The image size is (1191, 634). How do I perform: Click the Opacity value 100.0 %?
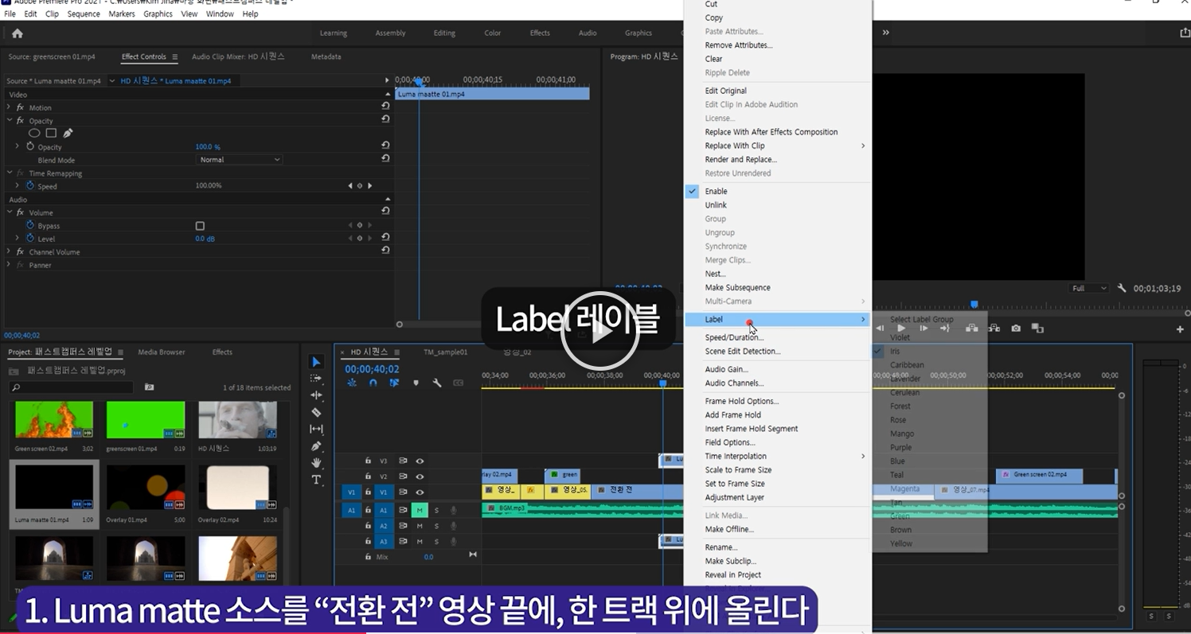[x=208, y=147]
